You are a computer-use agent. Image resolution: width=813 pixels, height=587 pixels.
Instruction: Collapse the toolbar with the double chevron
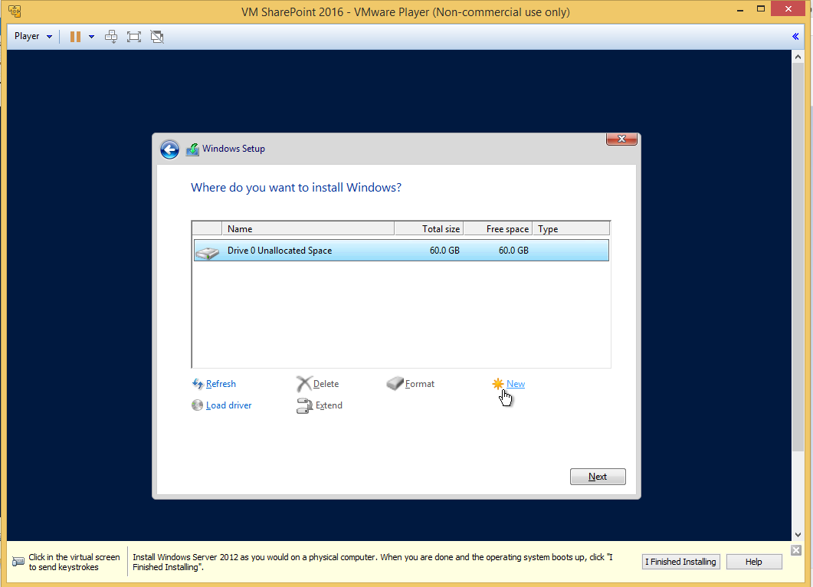coord(795,36)
